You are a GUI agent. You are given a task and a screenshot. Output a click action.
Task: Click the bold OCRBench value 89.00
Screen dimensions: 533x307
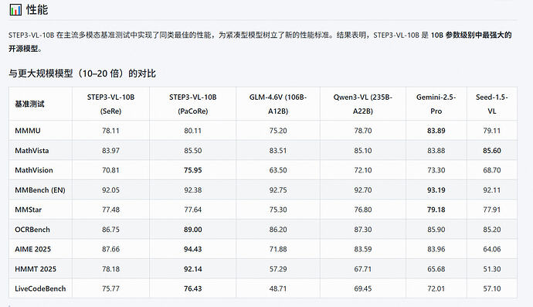[193, 230]
